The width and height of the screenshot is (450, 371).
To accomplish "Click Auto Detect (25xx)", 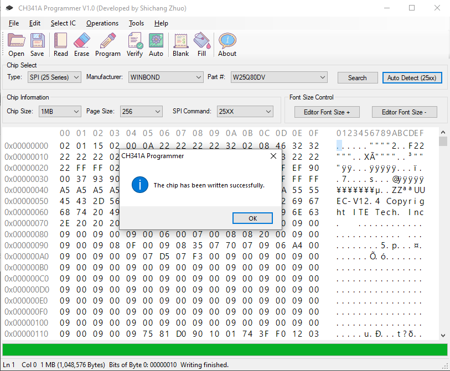I will pyautogui.click(x=412, y=77).
